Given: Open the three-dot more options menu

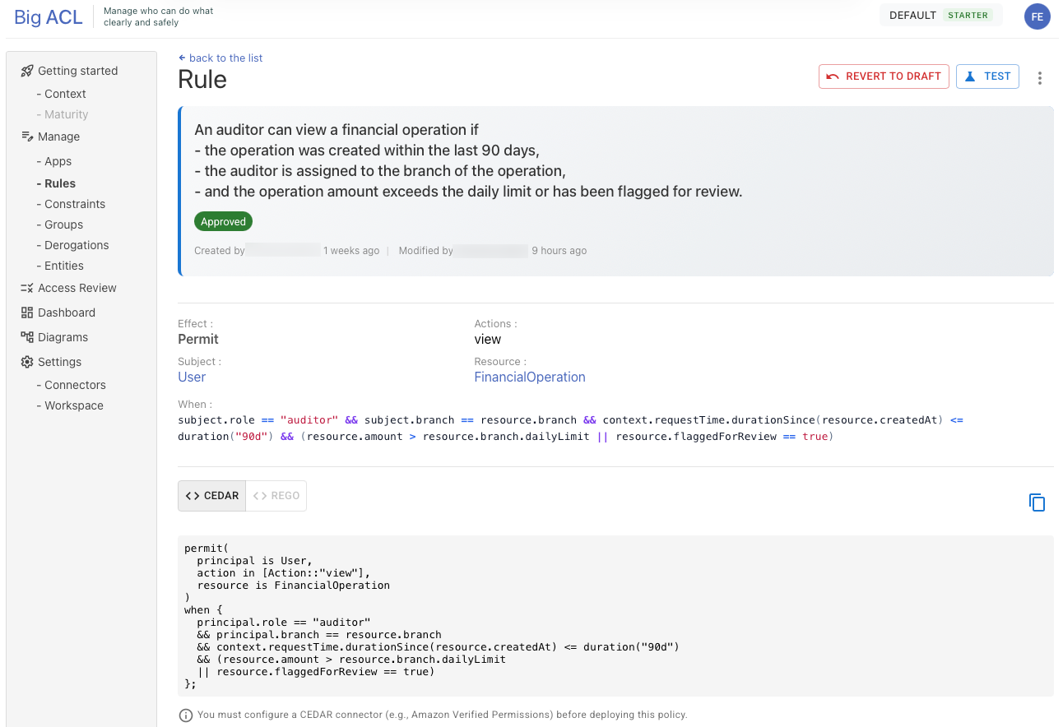Looking at the screenshot, I should [1040, 77].
